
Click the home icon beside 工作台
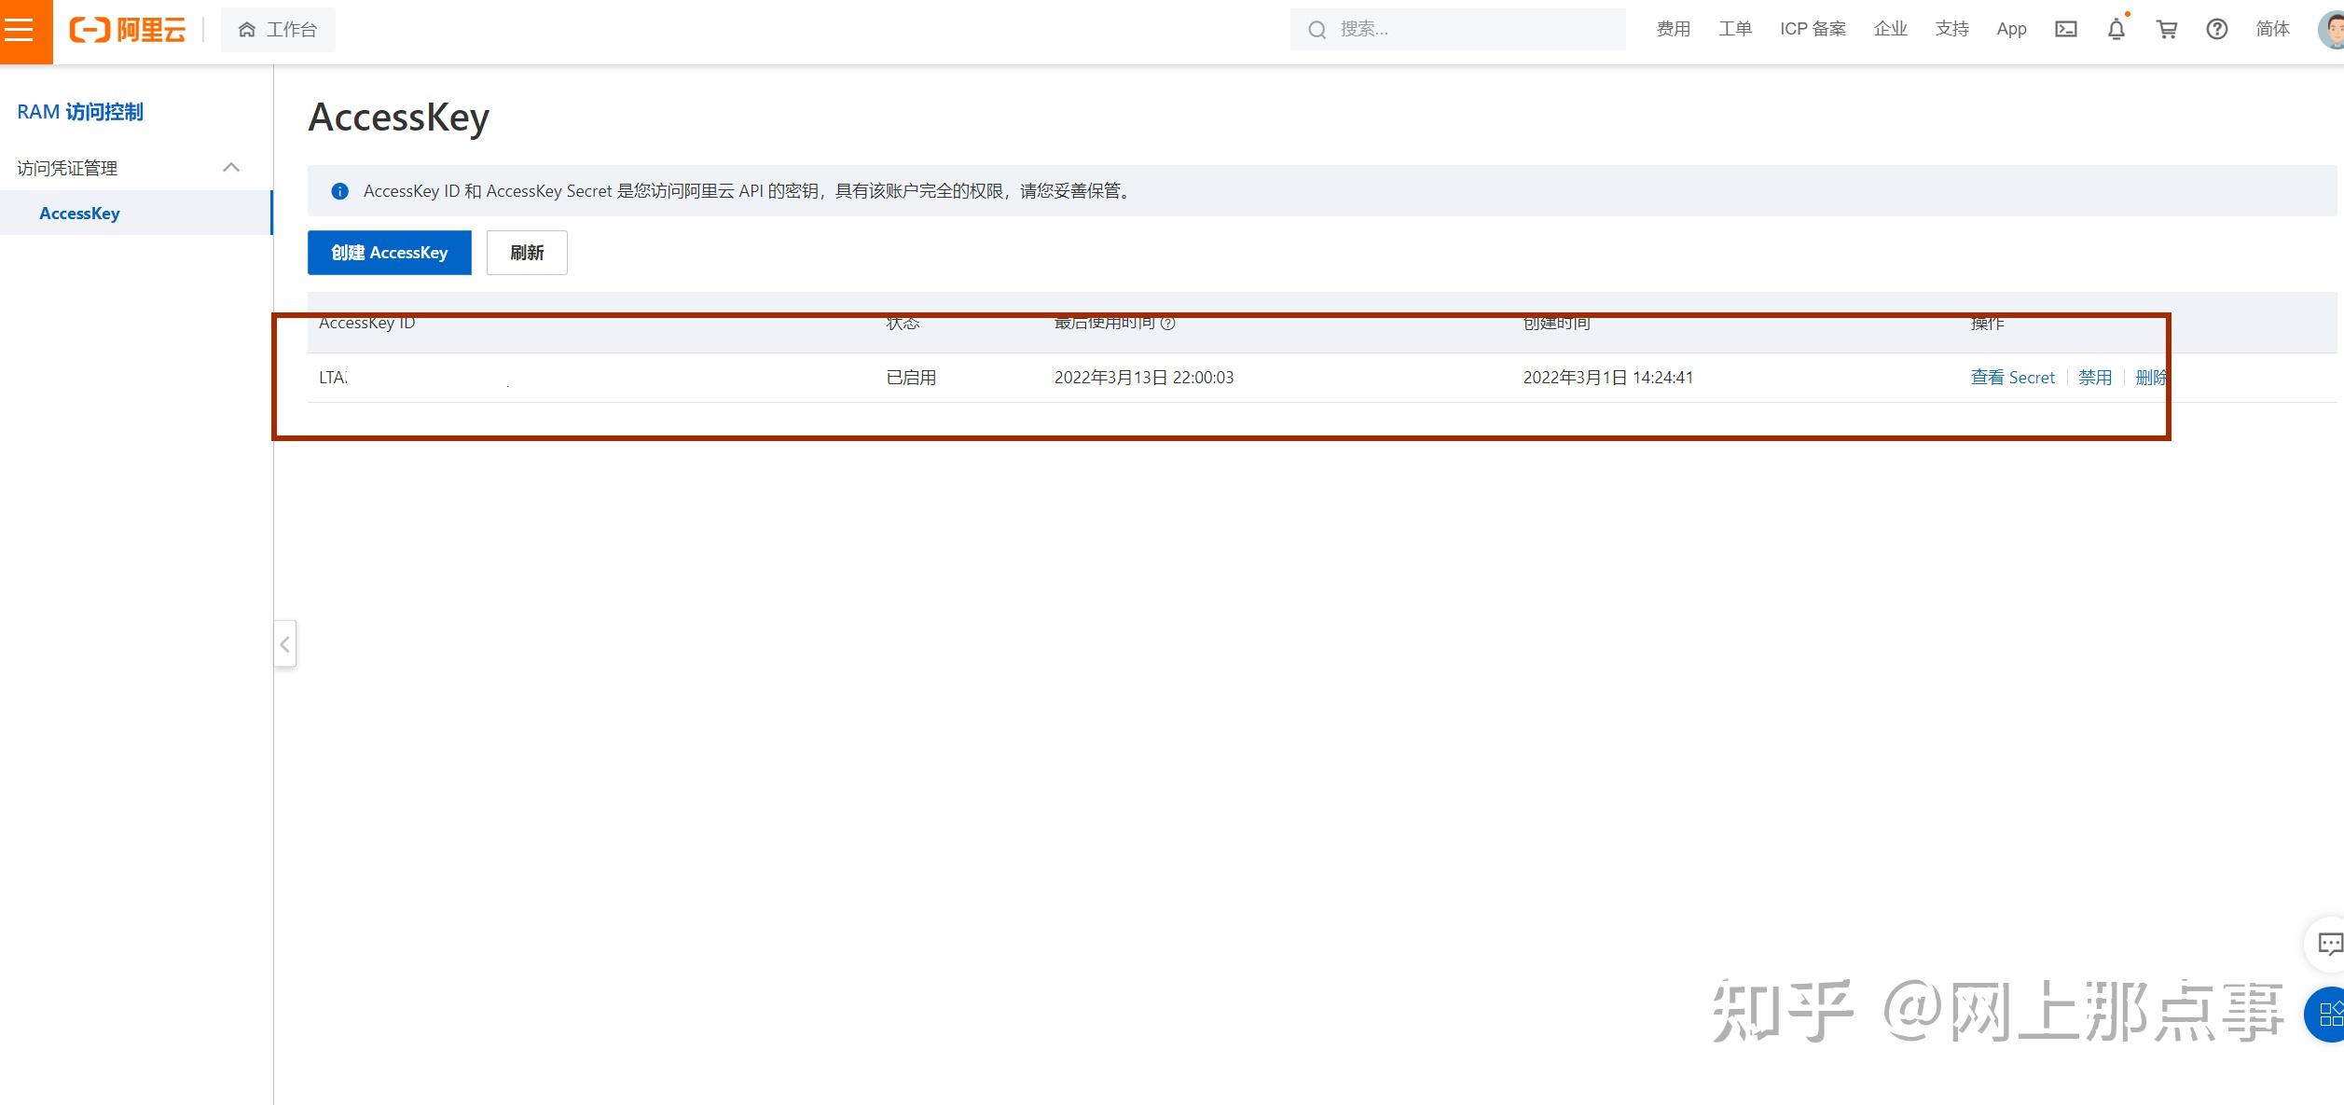tap(247, 30)
